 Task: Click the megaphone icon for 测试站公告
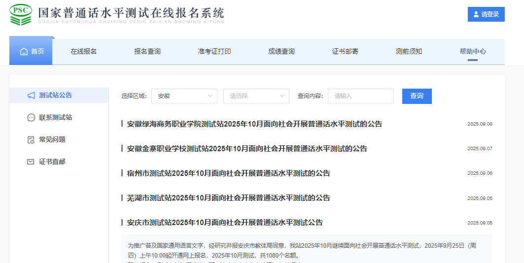(x=31, y=96)
